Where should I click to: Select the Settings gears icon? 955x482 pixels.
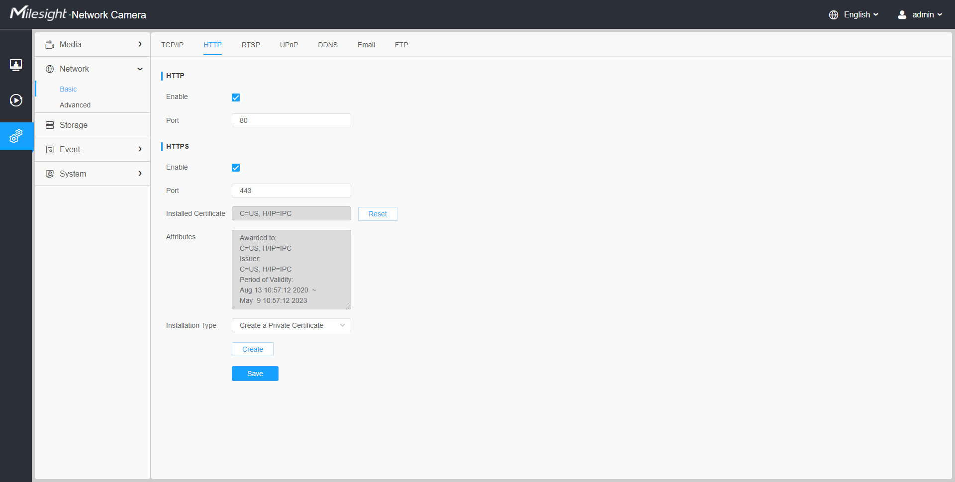pos(16,136)
